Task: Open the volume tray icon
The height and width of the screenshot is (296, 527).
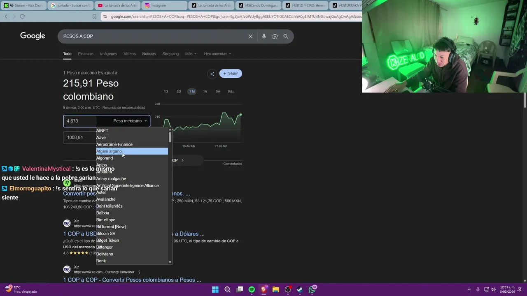Action: coord(493,289)
